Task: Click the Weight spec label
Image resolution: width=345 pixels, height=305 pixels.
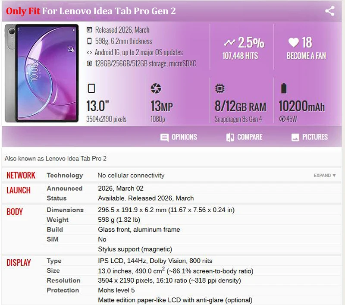Action: [x=58, y=220]
